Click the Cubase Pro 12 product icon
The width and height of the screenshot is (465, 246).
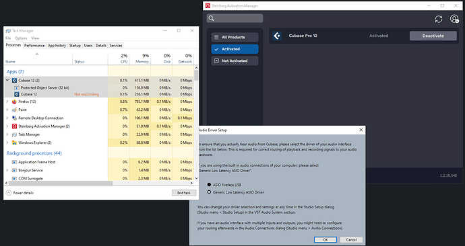coord(277,36)
